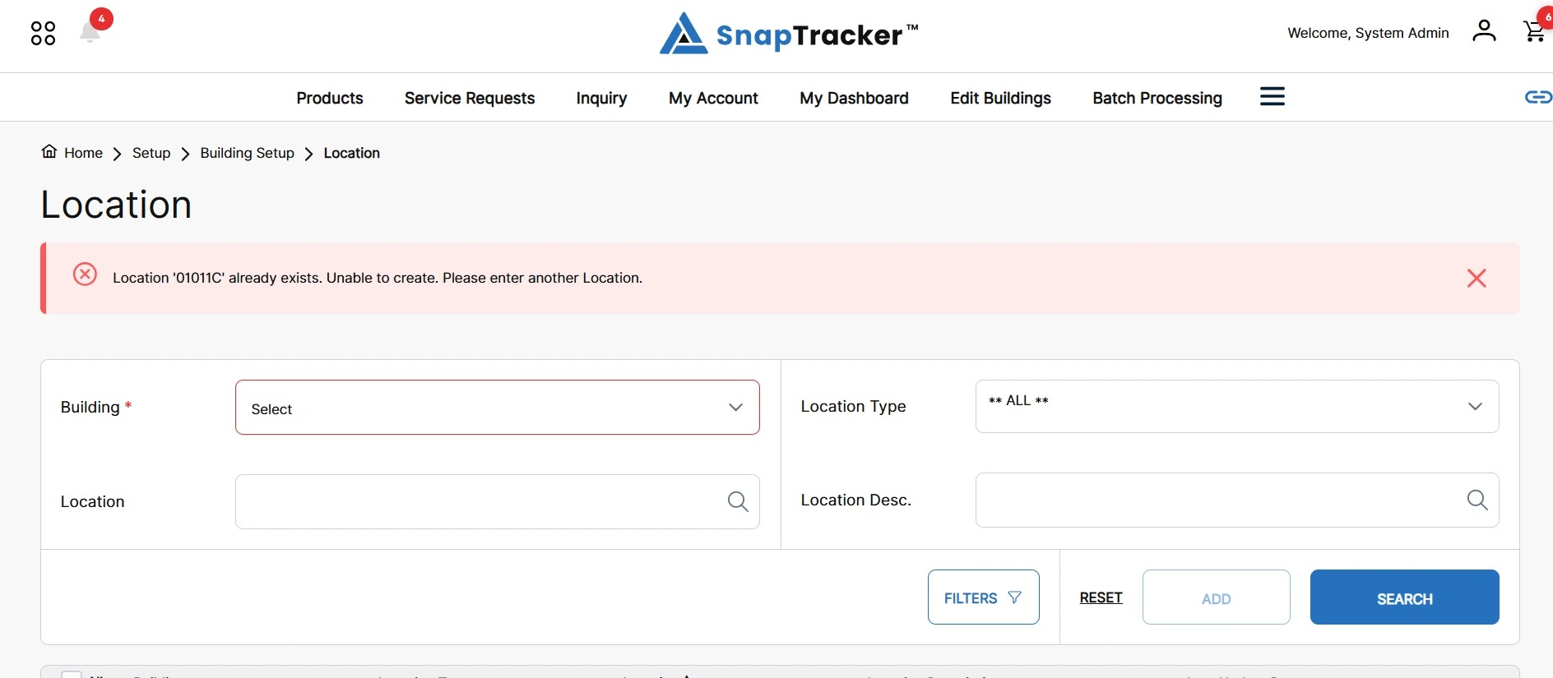Click the search icon in Location field
The height and width of the screenshot is (678, 1553).
(738, 501)
